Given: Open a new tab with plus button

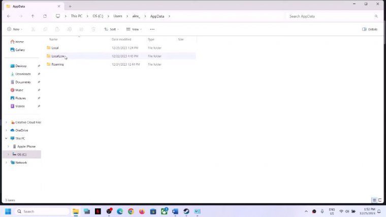Looking at the screenshot, I should point(70,6).
